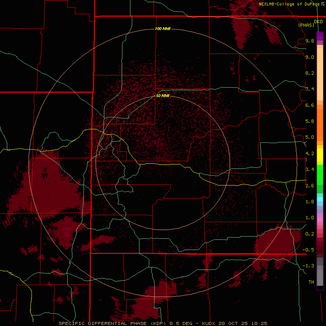
Task: Click the -1.3 legend value
Action: click(308, 266)
